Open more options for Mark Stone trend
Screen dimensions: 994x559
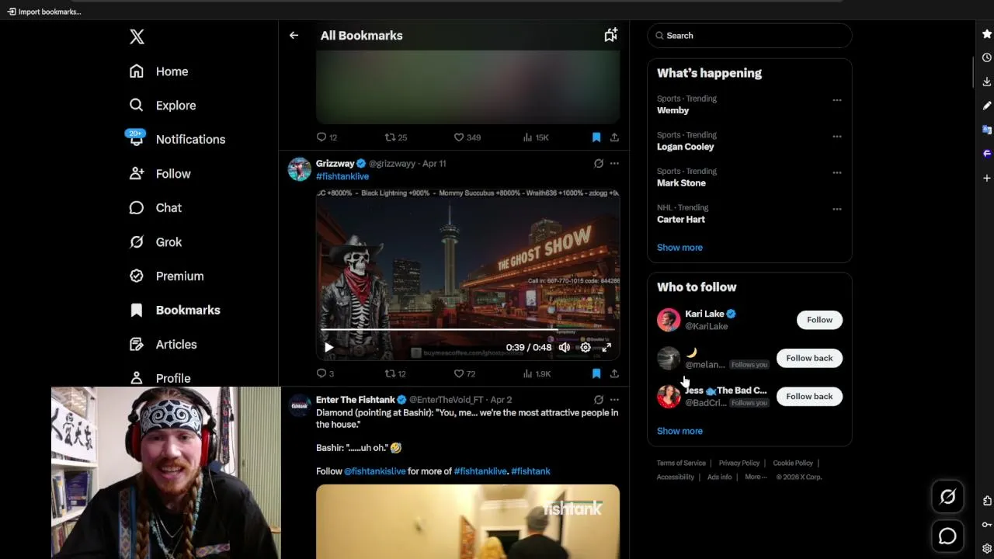(837, 172)
